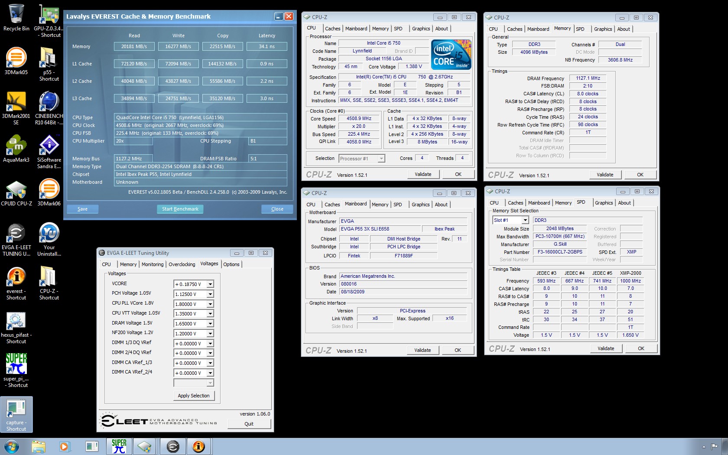This screenshot has height=455, width=728.
Task: Click OK in the CPU-Z SPD window
Action: pos(641,348)
